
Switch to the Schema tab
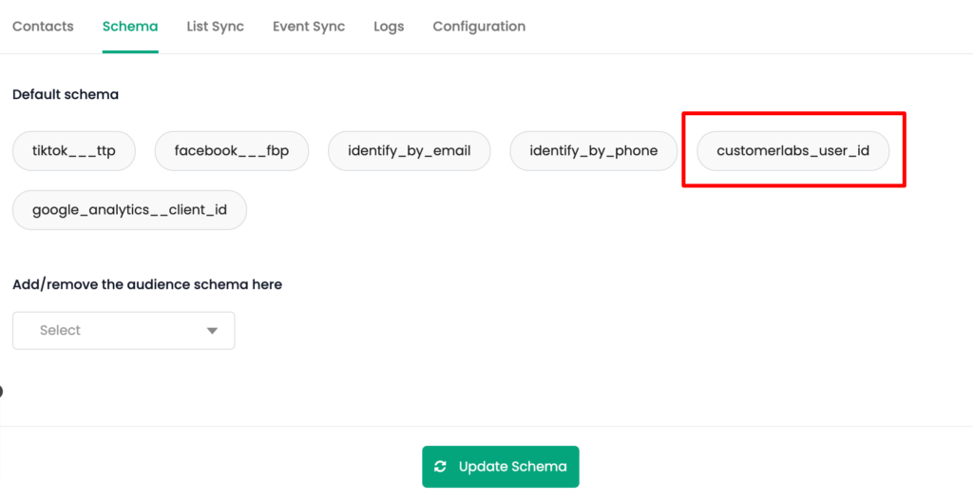[130, 27]
